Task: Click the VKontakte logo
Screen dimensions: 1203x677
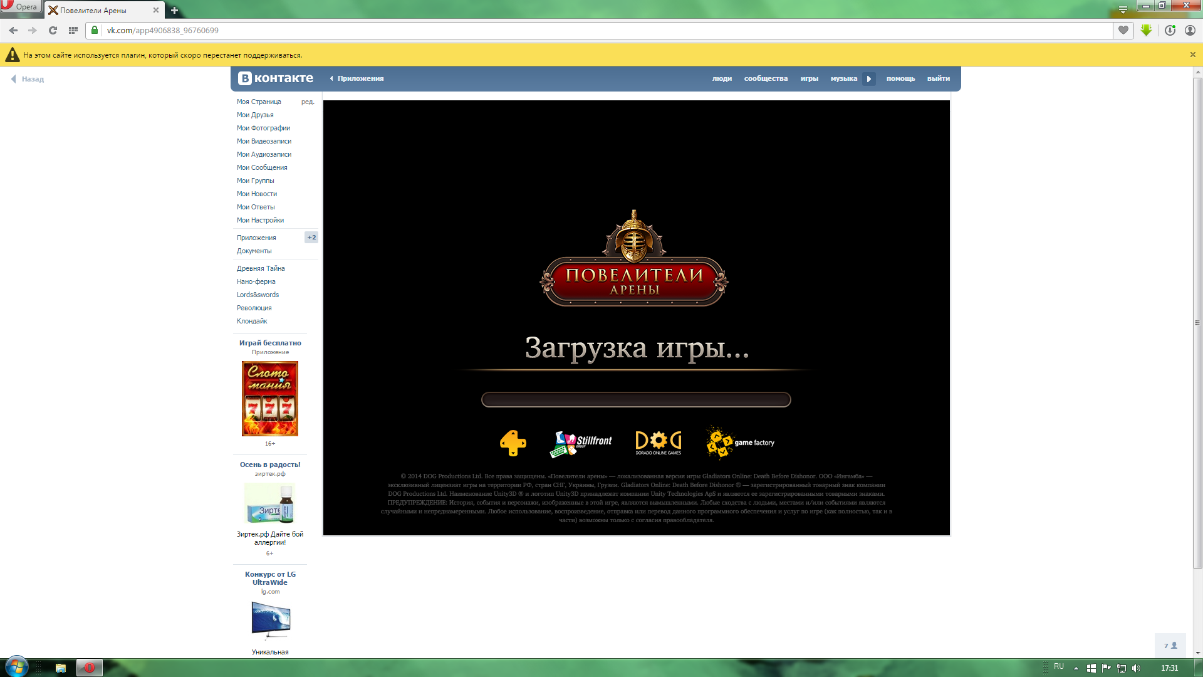Action: 276,78
